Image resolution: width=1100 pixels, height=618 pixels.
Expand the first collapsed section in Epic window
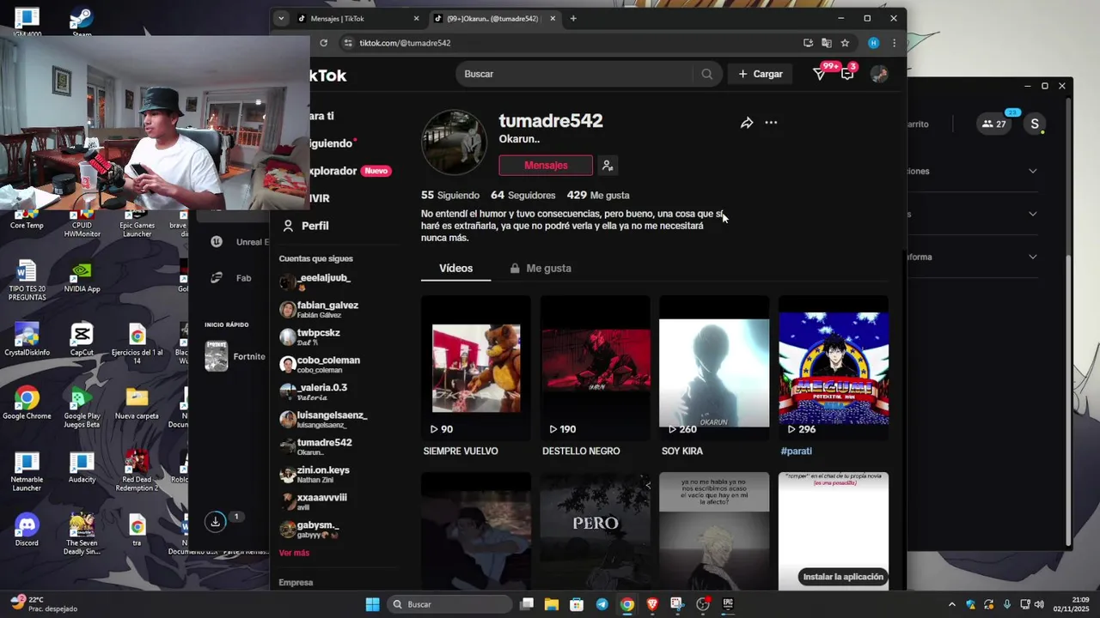pos(1032,171)
